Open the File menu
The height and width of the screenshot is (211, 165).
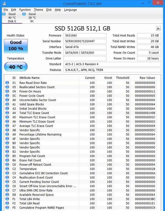pos(6,10)
